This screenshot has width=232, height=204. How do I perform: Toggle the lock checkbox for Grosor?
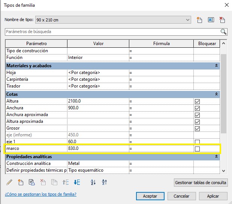click(x=197, y=128)
